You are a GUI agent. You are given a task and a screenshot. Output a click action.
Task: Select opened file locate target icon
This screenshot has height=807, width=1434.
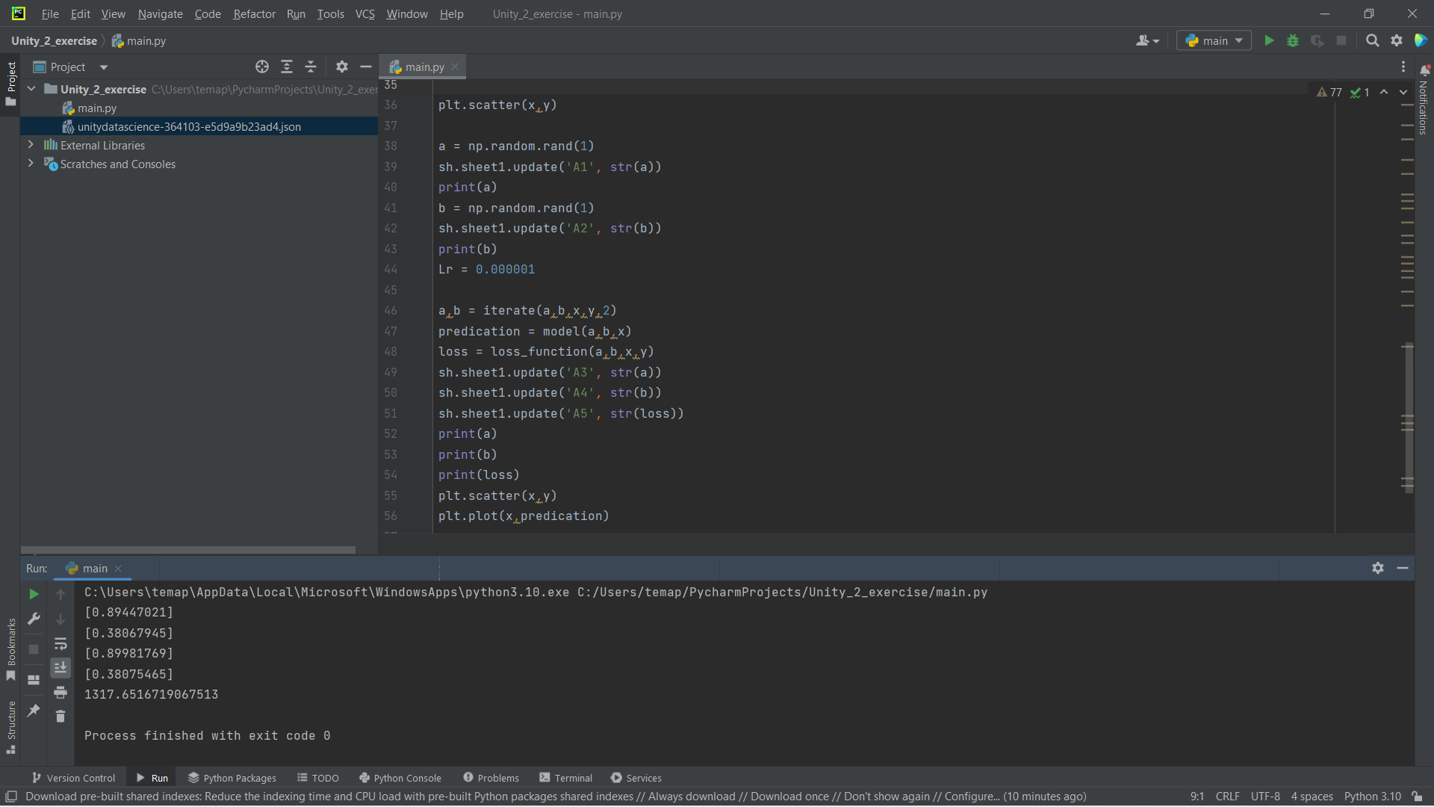click(262, 67)
